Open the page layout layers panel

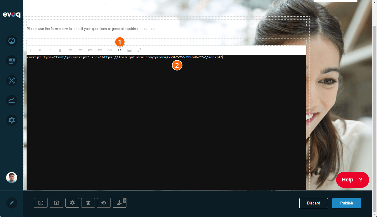click(x=88, y=203)
